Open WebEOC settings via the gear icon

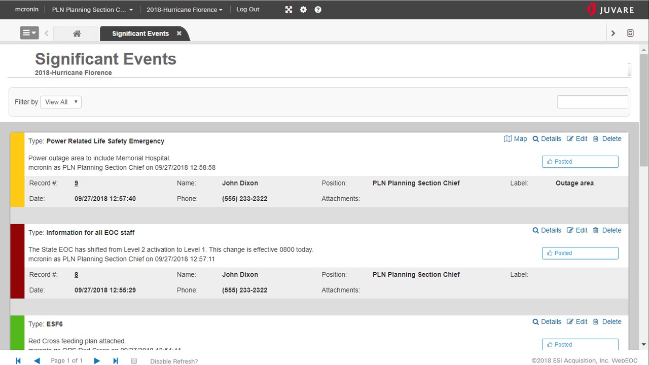point(303,9)
